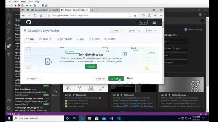The width and height of the screenshot is (218, 122).
Task: Click the Ctrl+Alt+Del icon in VM toolbar
Action: coord(7,5)
